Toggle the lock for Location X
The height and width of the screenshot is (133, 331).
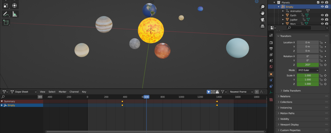point(321,42)
